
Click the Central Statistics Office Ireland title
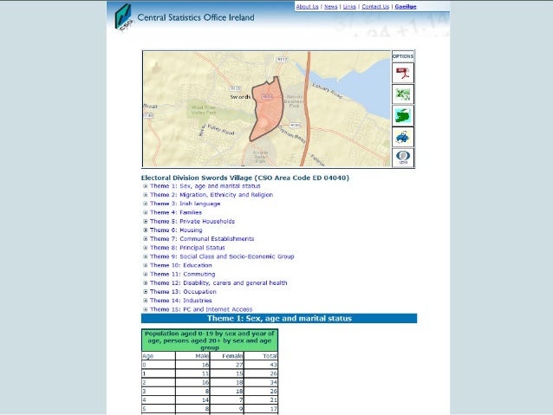pos(196,17)
